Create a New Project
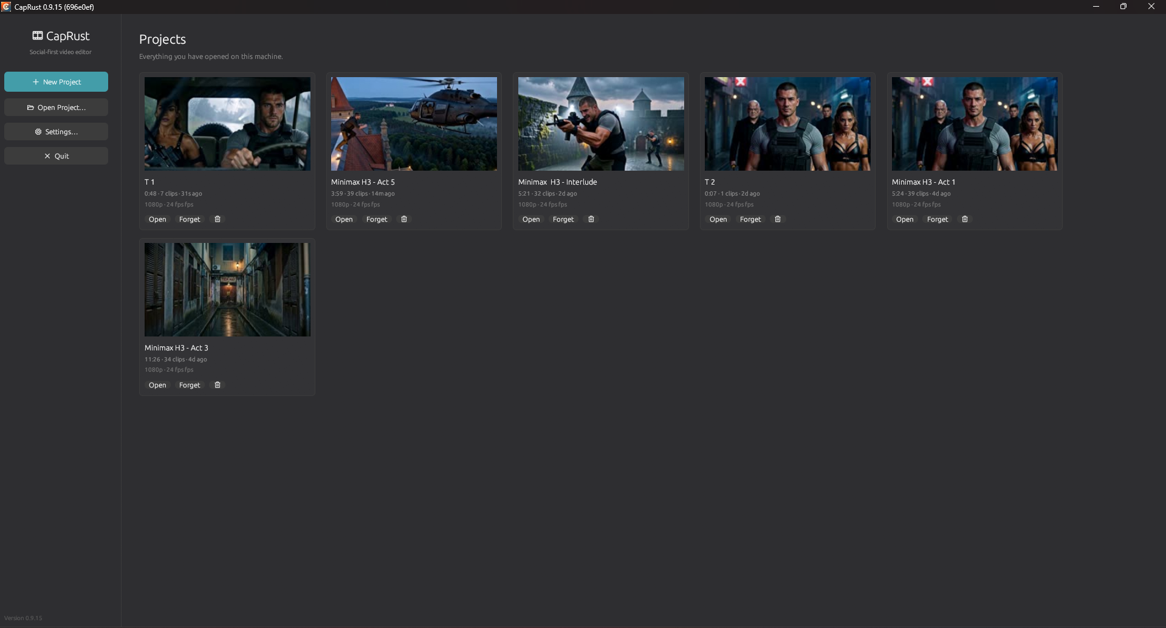This screenshot has height=628, width=1166. coord(56,82)
